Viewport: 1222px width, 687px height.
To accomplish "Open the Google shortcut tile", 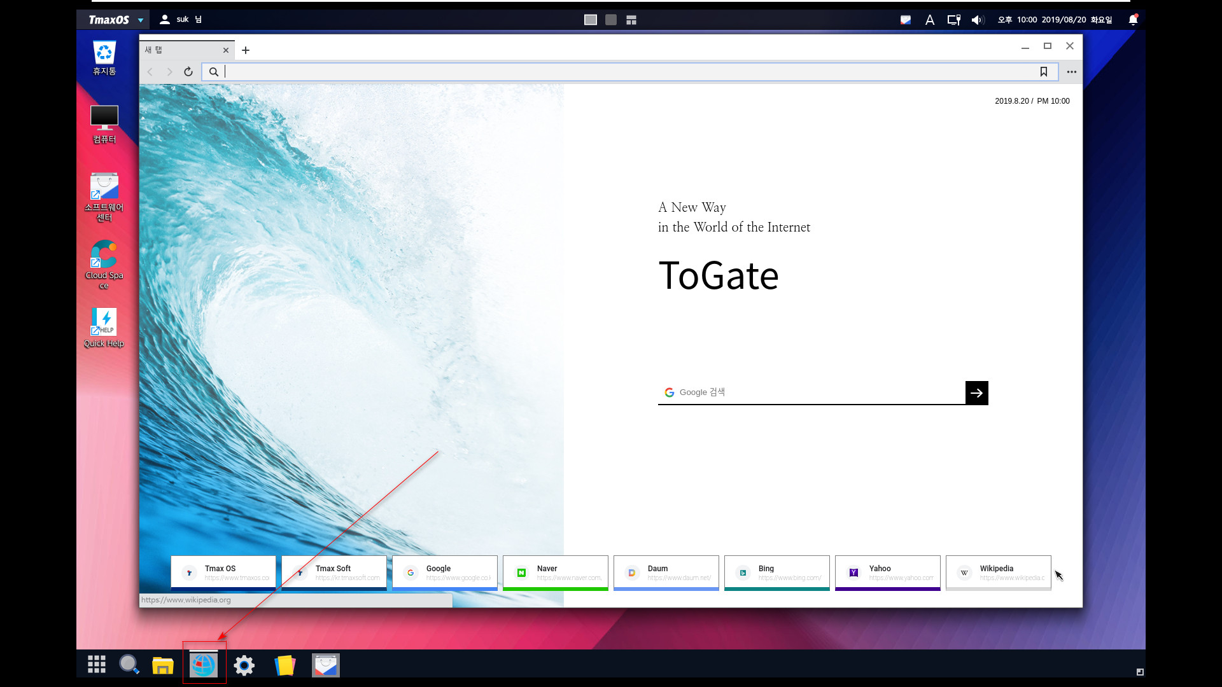I will 445,573.
